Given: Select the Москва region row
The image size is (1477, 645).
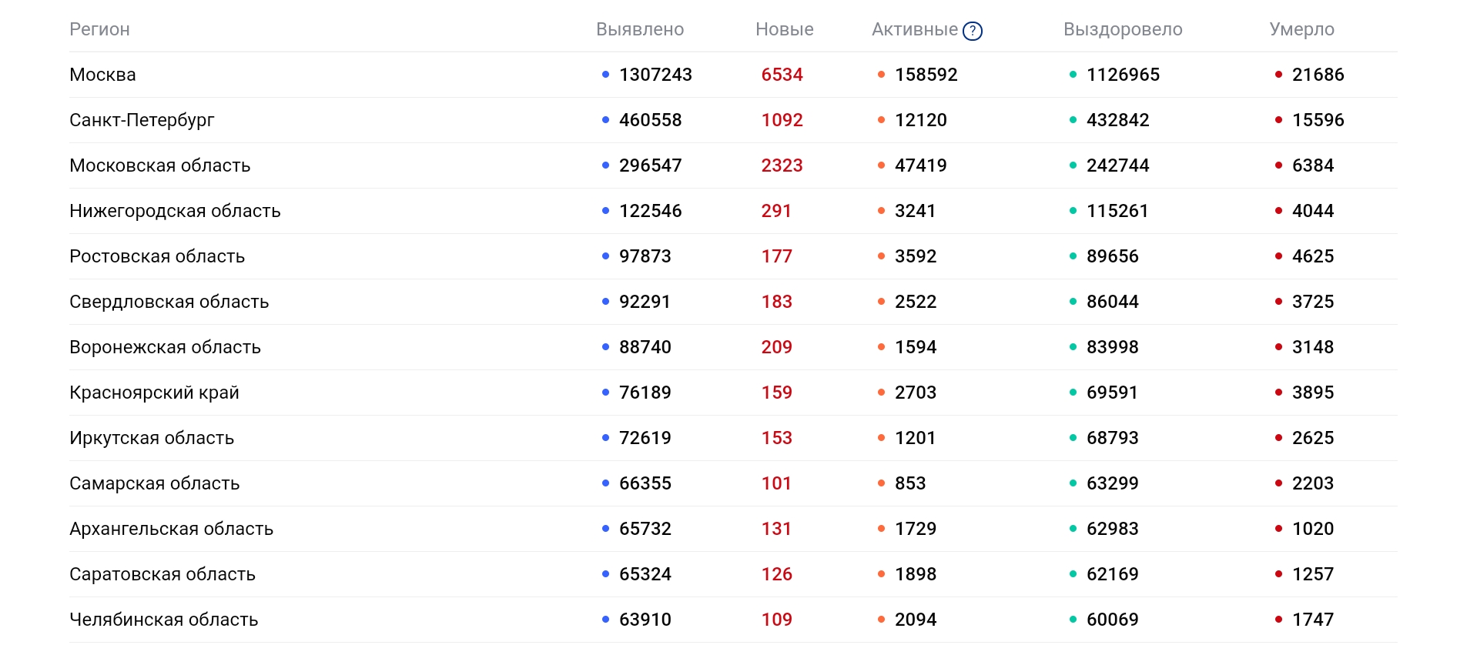Looking at the screenshot, I should pos(733,75).
